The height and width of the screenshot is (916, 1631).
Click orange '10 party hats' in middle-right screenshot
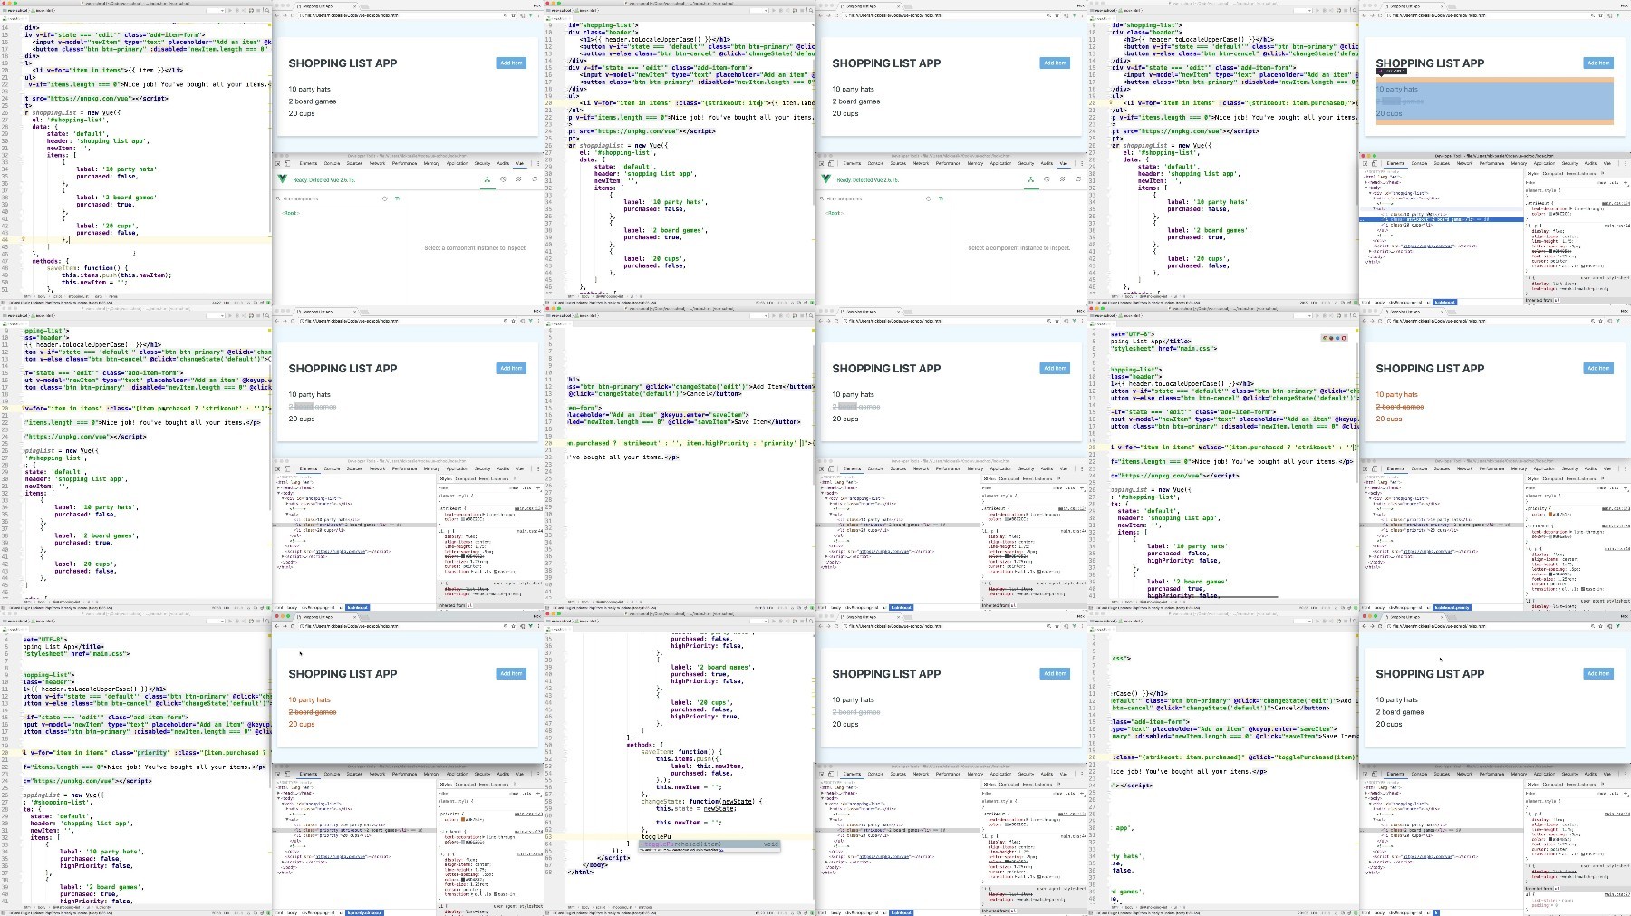point(1397,394)
